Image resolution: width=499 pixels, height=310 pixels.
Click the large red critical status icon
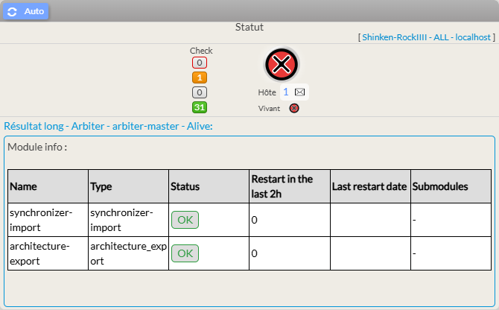282,65
